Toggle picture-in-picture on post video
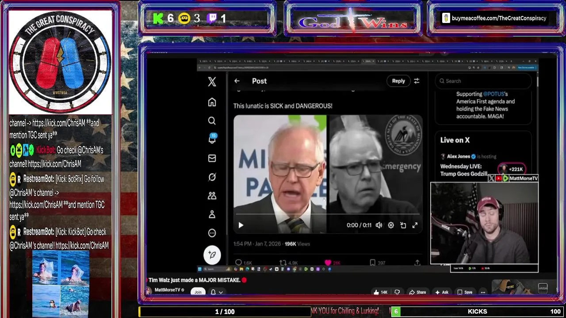566x318 pixels. click(x=403, y=225)
